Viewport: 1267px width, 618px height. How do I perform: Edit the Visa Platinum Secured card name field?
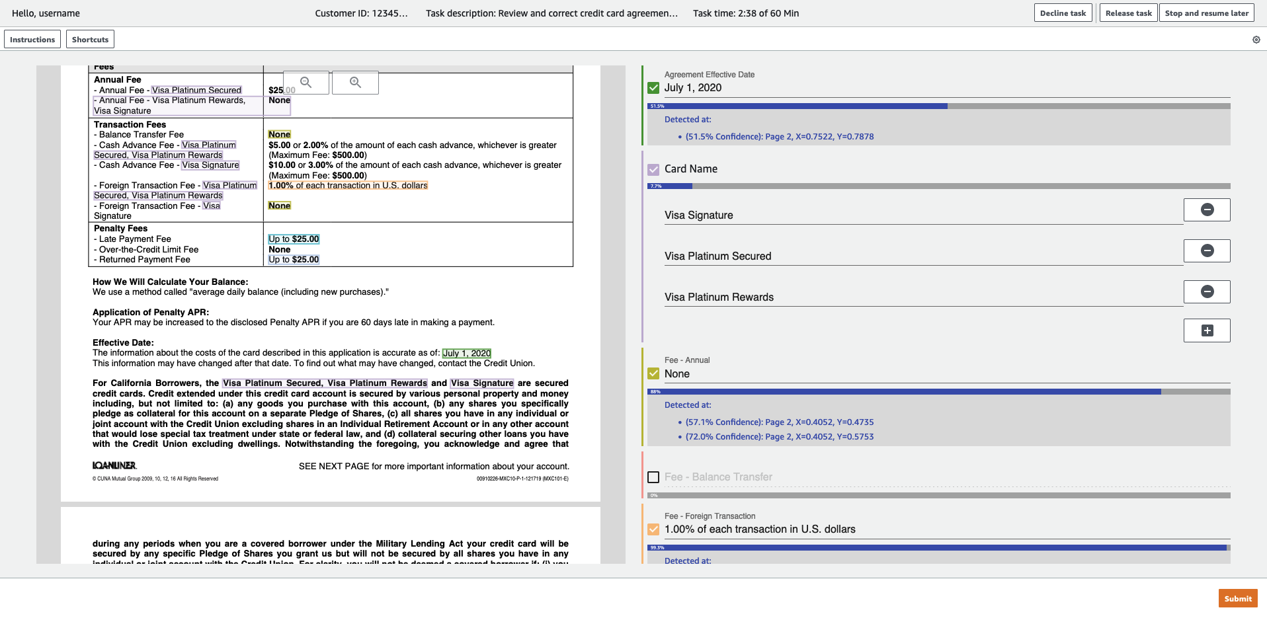click(923, 256)
